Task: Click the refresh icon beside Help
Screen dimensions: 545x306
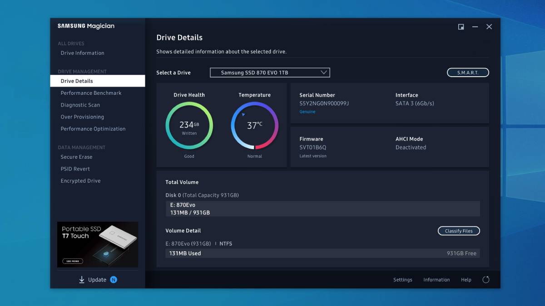Action: click(486, 280)
